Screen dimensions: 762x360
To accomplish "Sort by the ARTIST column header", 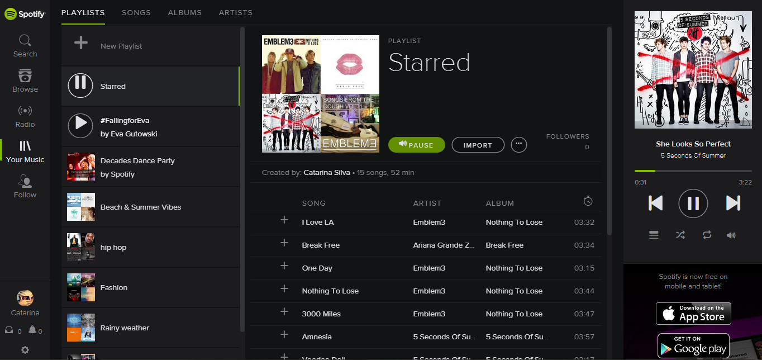I will (427, 203).
